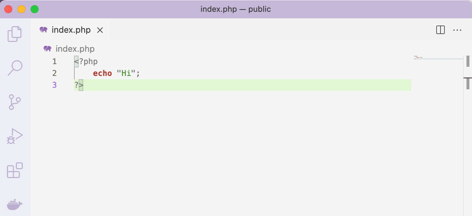
Task: Click the PHP elephant icon on the tab
Action: tap(43, 30)
